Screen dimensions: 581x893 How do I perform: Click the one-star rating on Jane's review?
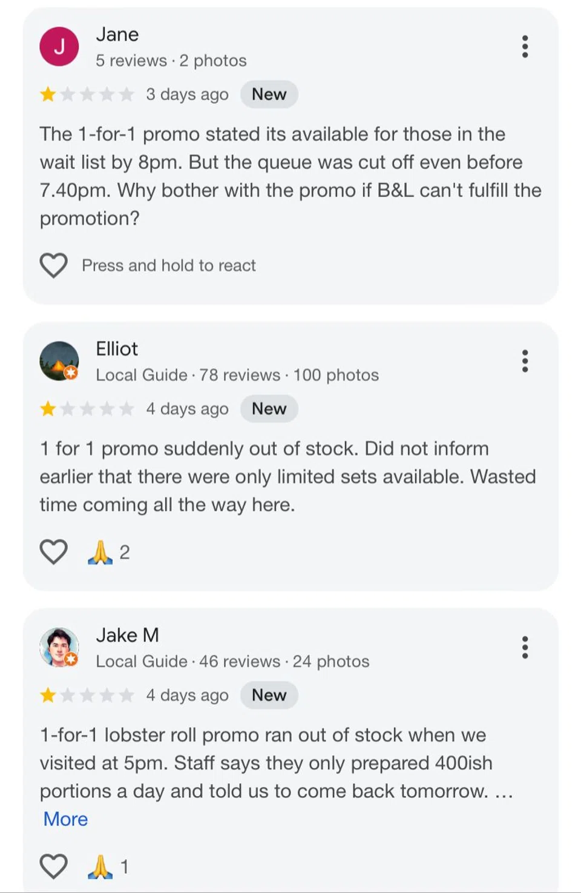coord(87,95)
